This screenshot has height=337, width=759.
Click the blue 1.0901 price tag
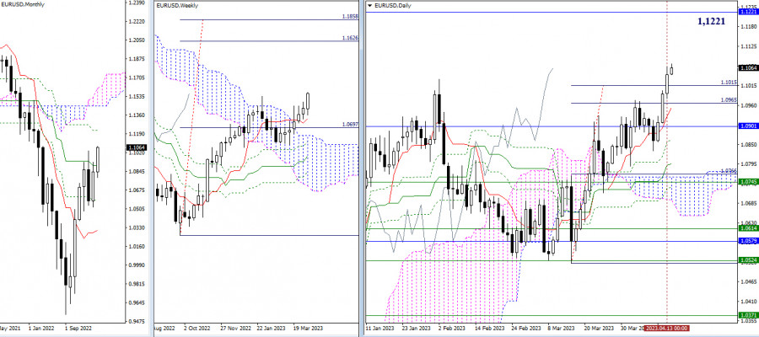[x=748, y=126]
